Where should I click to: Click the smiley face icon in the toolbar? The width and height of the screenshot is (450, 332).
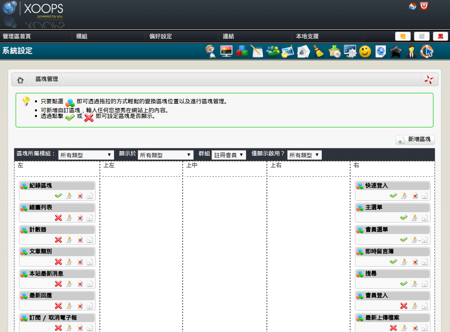click(x=365, y=51)
